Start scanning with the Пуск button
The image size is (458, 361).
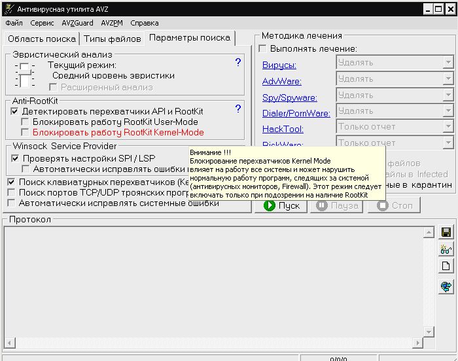tap(281, 205)
